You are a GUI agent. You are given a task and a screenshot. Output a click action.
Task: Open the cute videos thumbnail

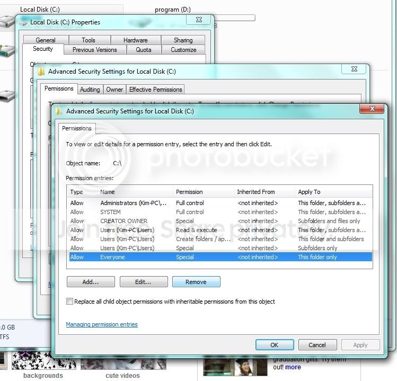click(123, 365)
